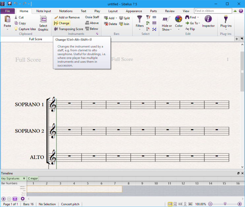This screenshot has height=207, width=245.
Task: Expand the Go To dropdown arrow
Action: [x=199, y=23]
